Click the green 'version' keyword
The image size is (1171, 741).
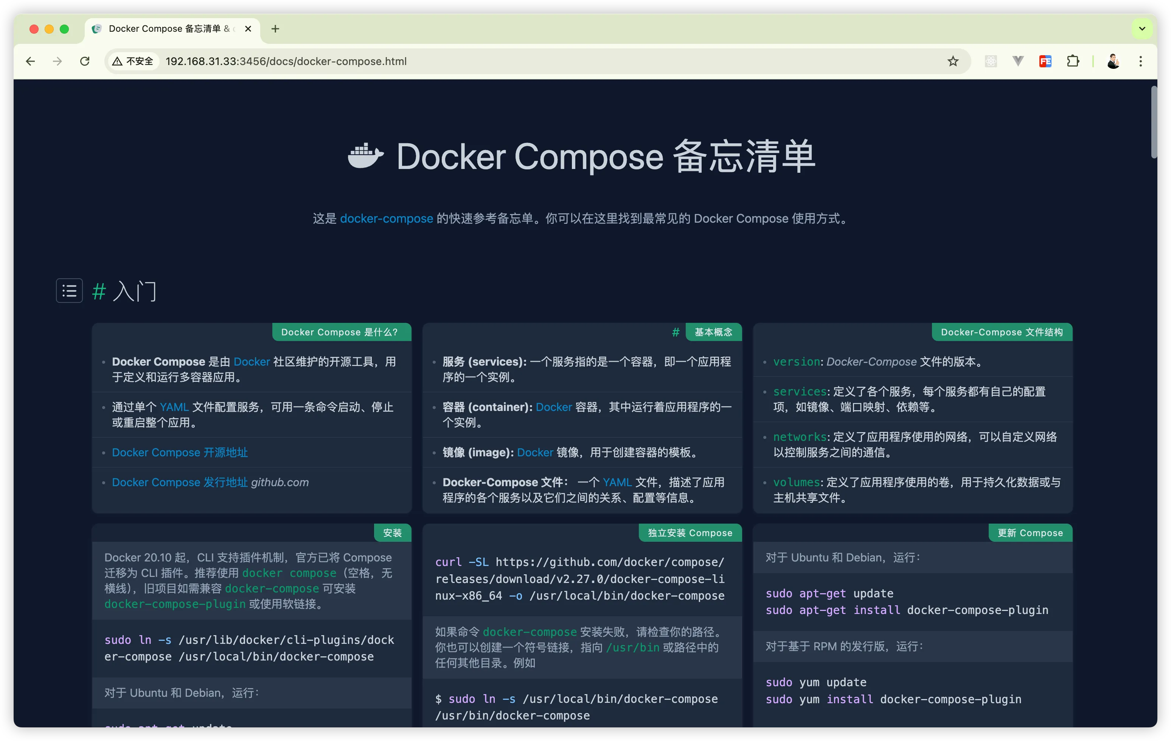click(x=797, y=361)
